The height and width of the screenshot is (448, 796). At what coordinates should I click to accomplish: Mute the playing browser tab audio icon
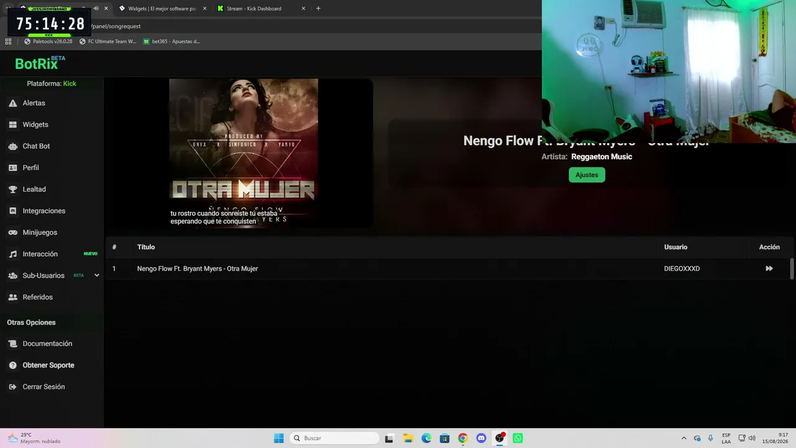(96, 9)
